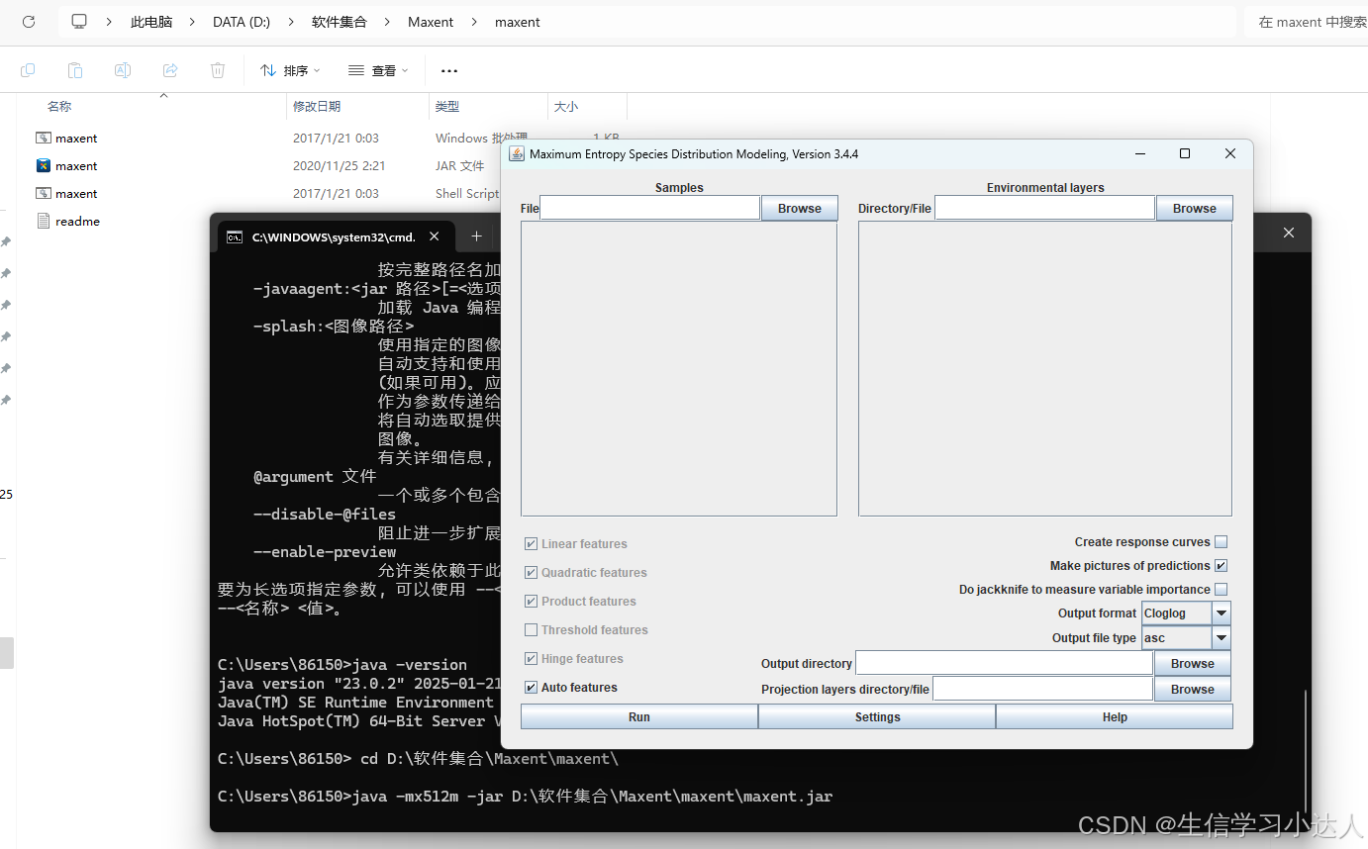Image resolution: width=1368 pixels, height=849 pixels.
Task: Open the See more ellipsis icon in toolbar
Action: (x=448, y=70)
